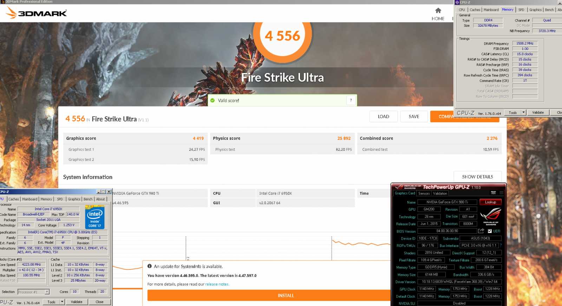Click Graphics test 2 row
The width and height of the screenshot is (562, 306).
(x=136, y=159)
